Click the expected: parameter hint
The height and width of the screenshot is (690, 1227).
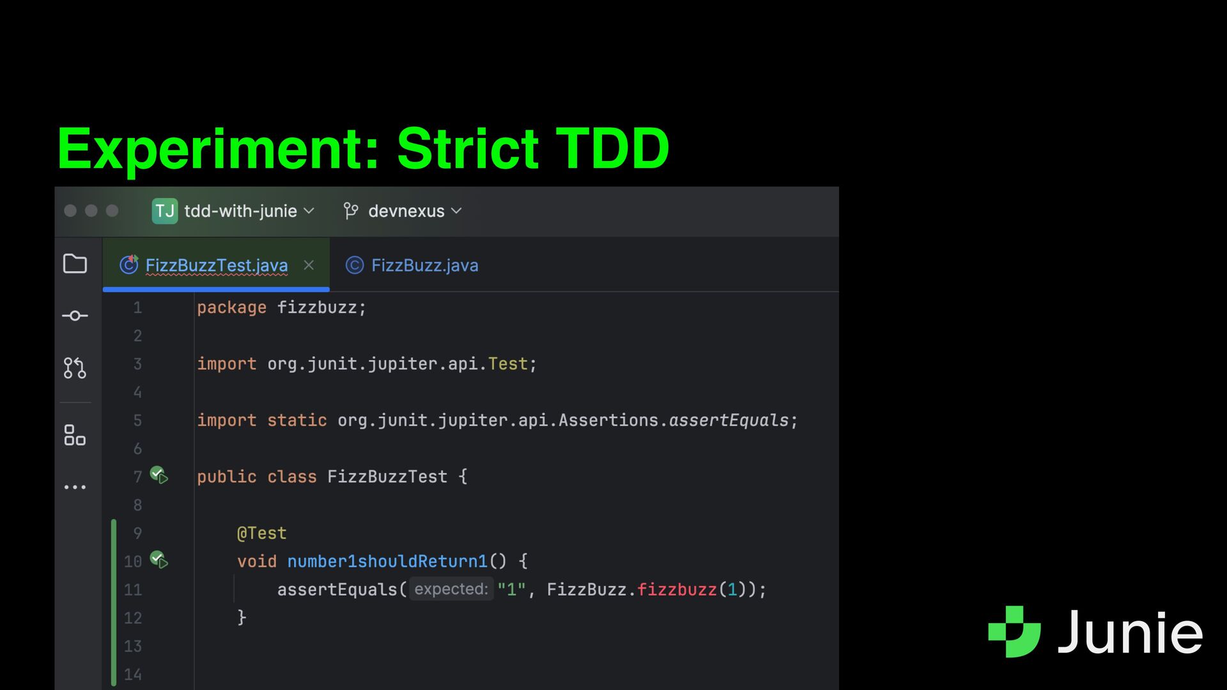[451, 589]
